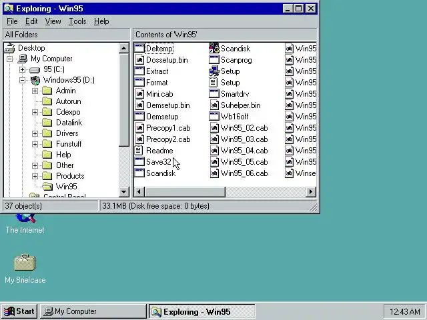Open the Edit menu
This screenshot has width=427, height=320.
click(x=31, y=21)
